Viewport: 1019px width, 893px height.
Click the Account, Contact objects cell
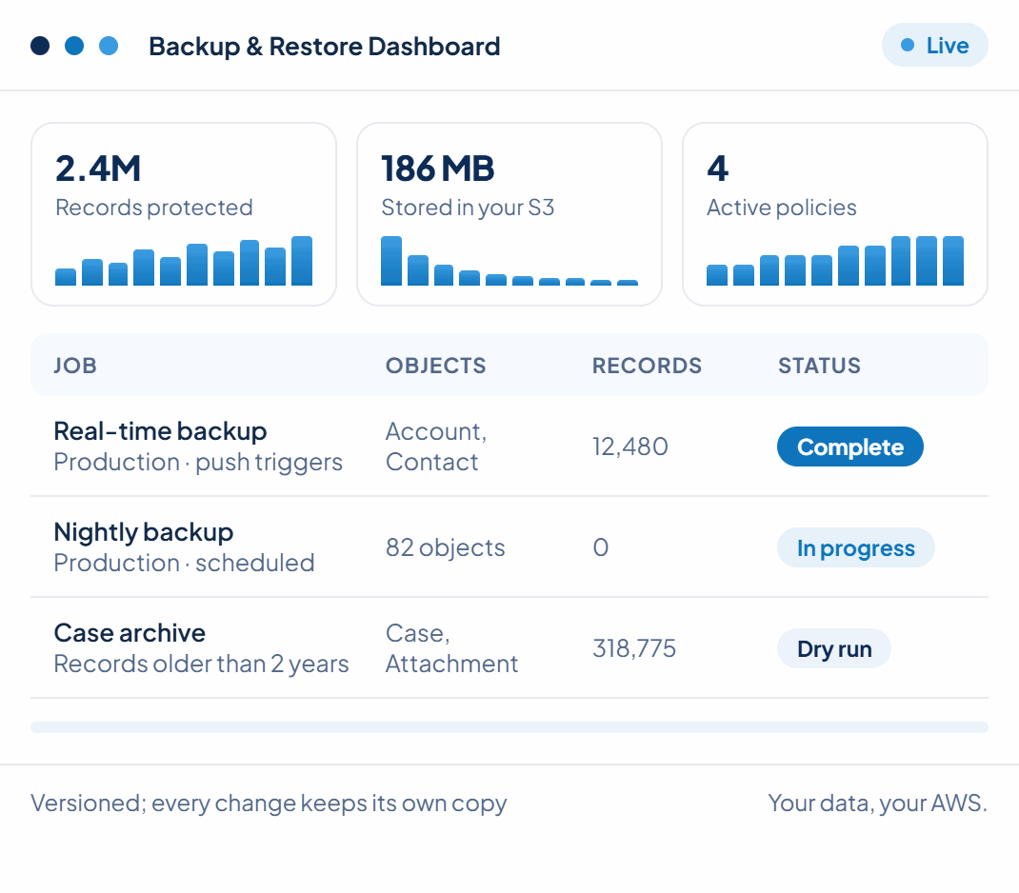[x=436, y=446]
